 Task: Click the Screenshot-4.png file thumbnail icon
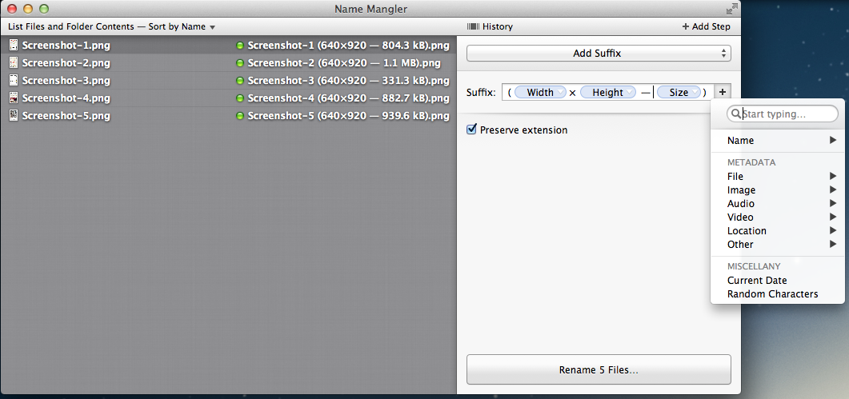pyautogui.click(x=14, y=98)
